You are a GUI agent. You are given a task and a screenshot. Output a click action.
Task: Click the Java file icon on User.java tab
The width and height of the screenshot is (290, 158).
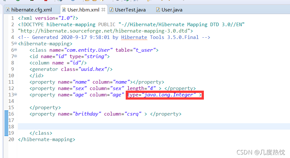(x=158, y=10)
